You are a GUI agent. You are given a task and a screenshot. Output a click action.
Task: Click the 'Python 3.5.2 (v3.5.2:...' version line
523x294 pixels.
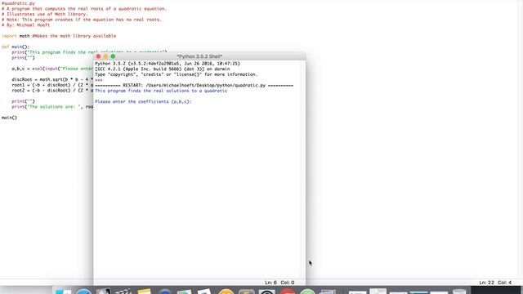coord(168,64)
